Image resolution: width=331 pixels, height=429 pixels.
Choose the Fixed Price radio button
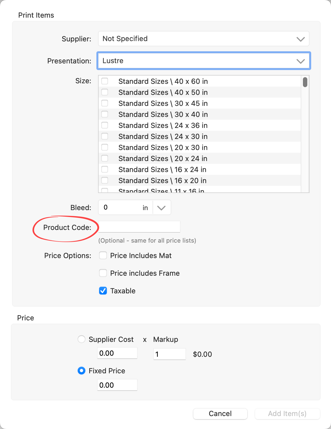[82, 371]
